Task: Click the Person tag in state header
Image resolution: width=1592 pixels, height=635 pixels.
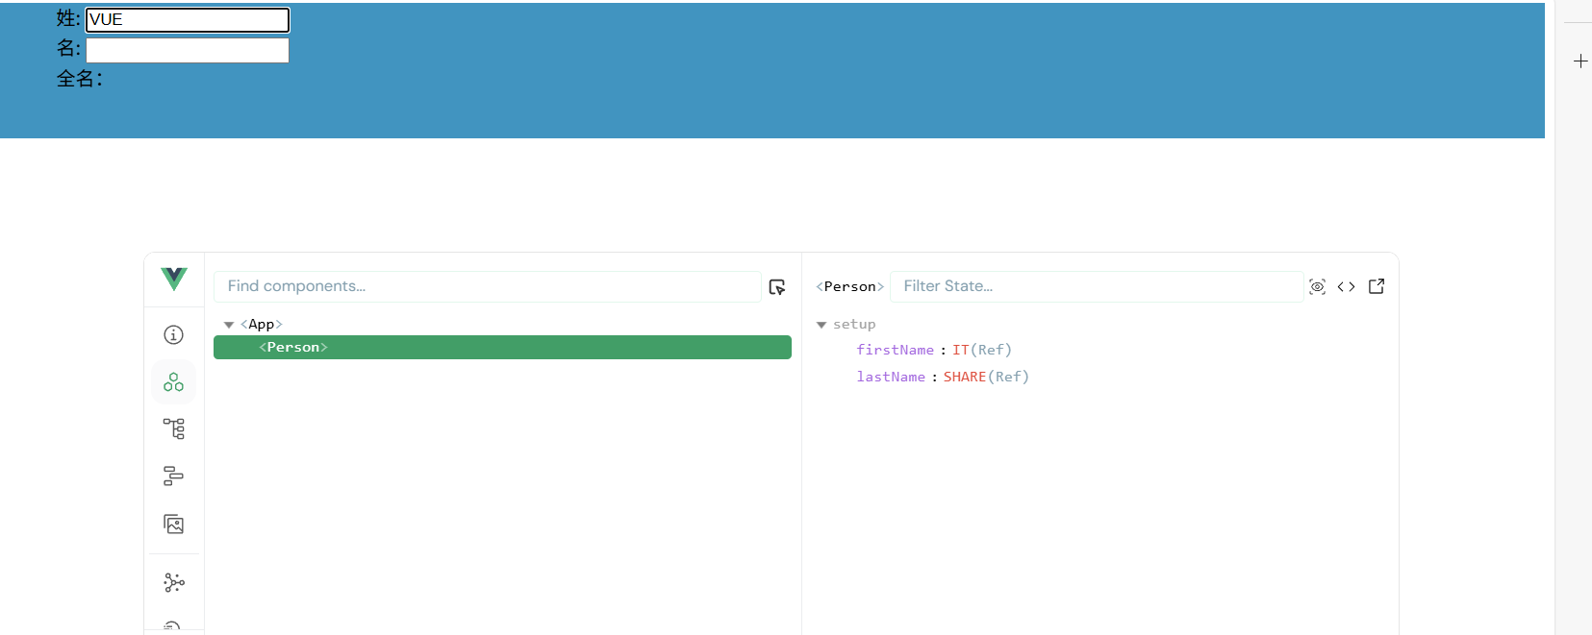Action: [850, 286]
